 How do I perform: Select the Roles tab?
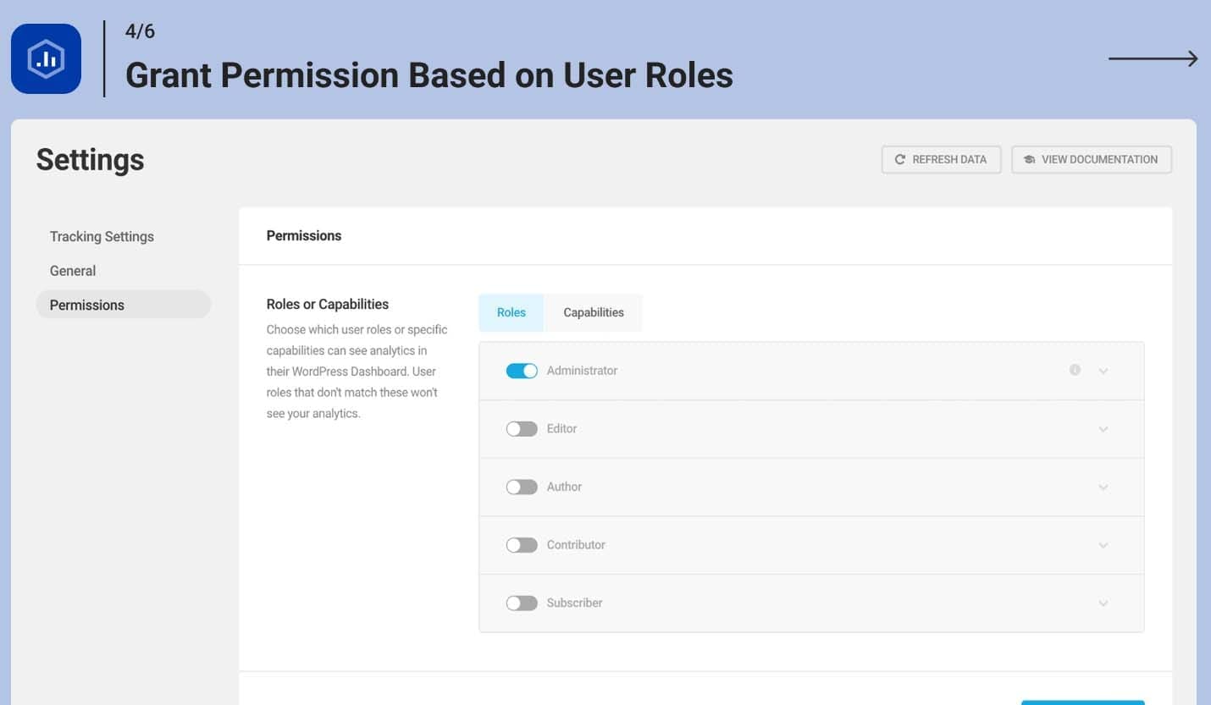[511, 312]
